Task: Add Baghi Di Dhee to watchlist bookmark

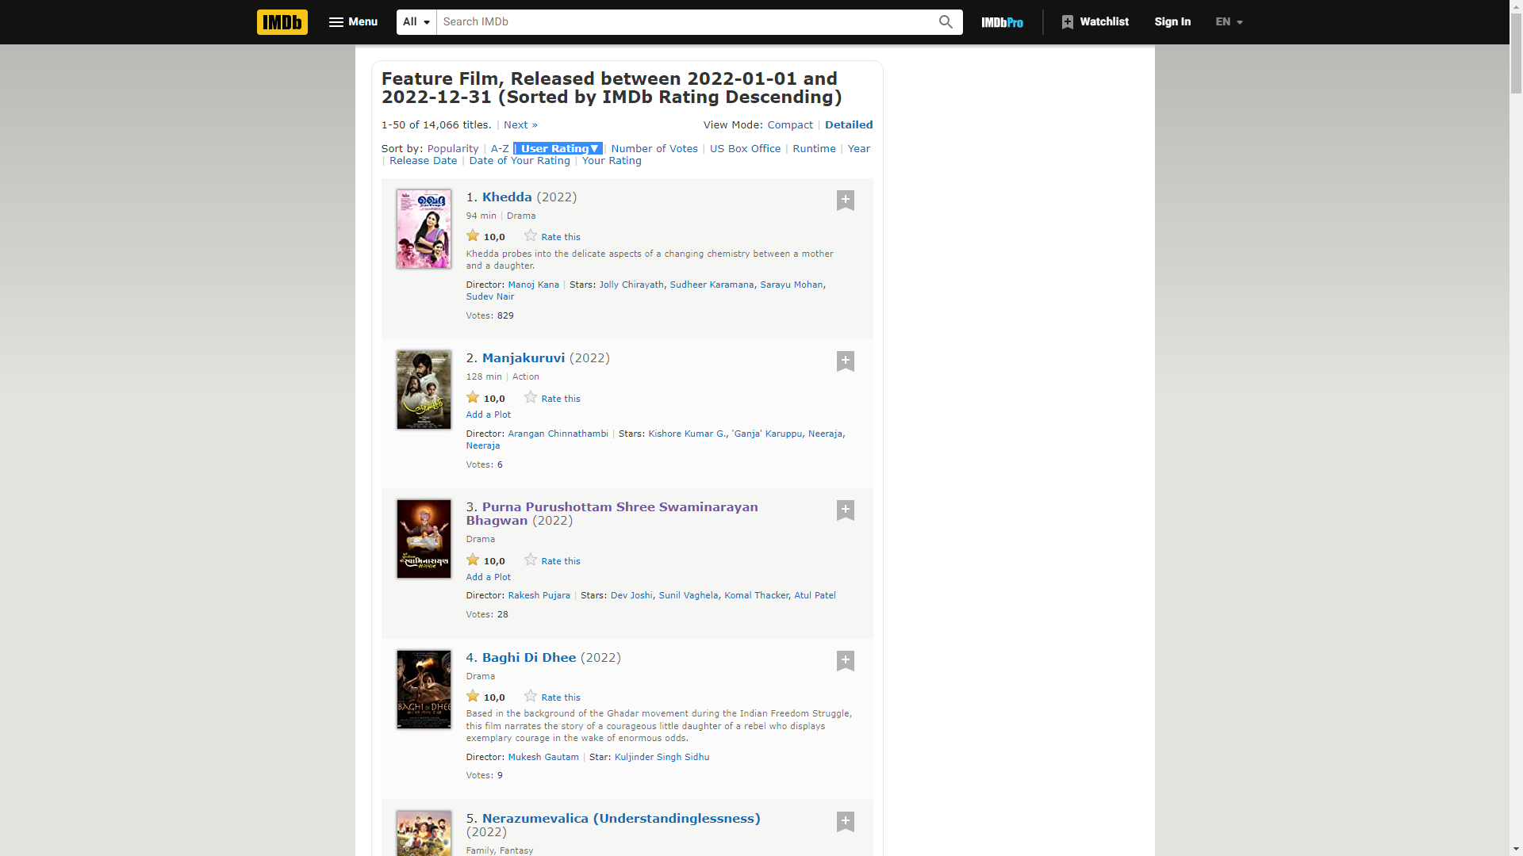Action: point(846,661)
